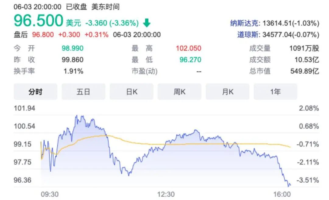The height and width of the screenshot is (200, 329).
Task: Select the 日K candlestick tab
Action: pyautogui.click(x=131, y=91)
